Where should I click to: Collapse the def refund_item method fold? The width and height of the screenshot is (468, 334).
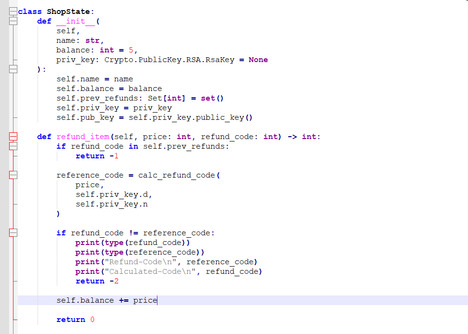[13, 137]
